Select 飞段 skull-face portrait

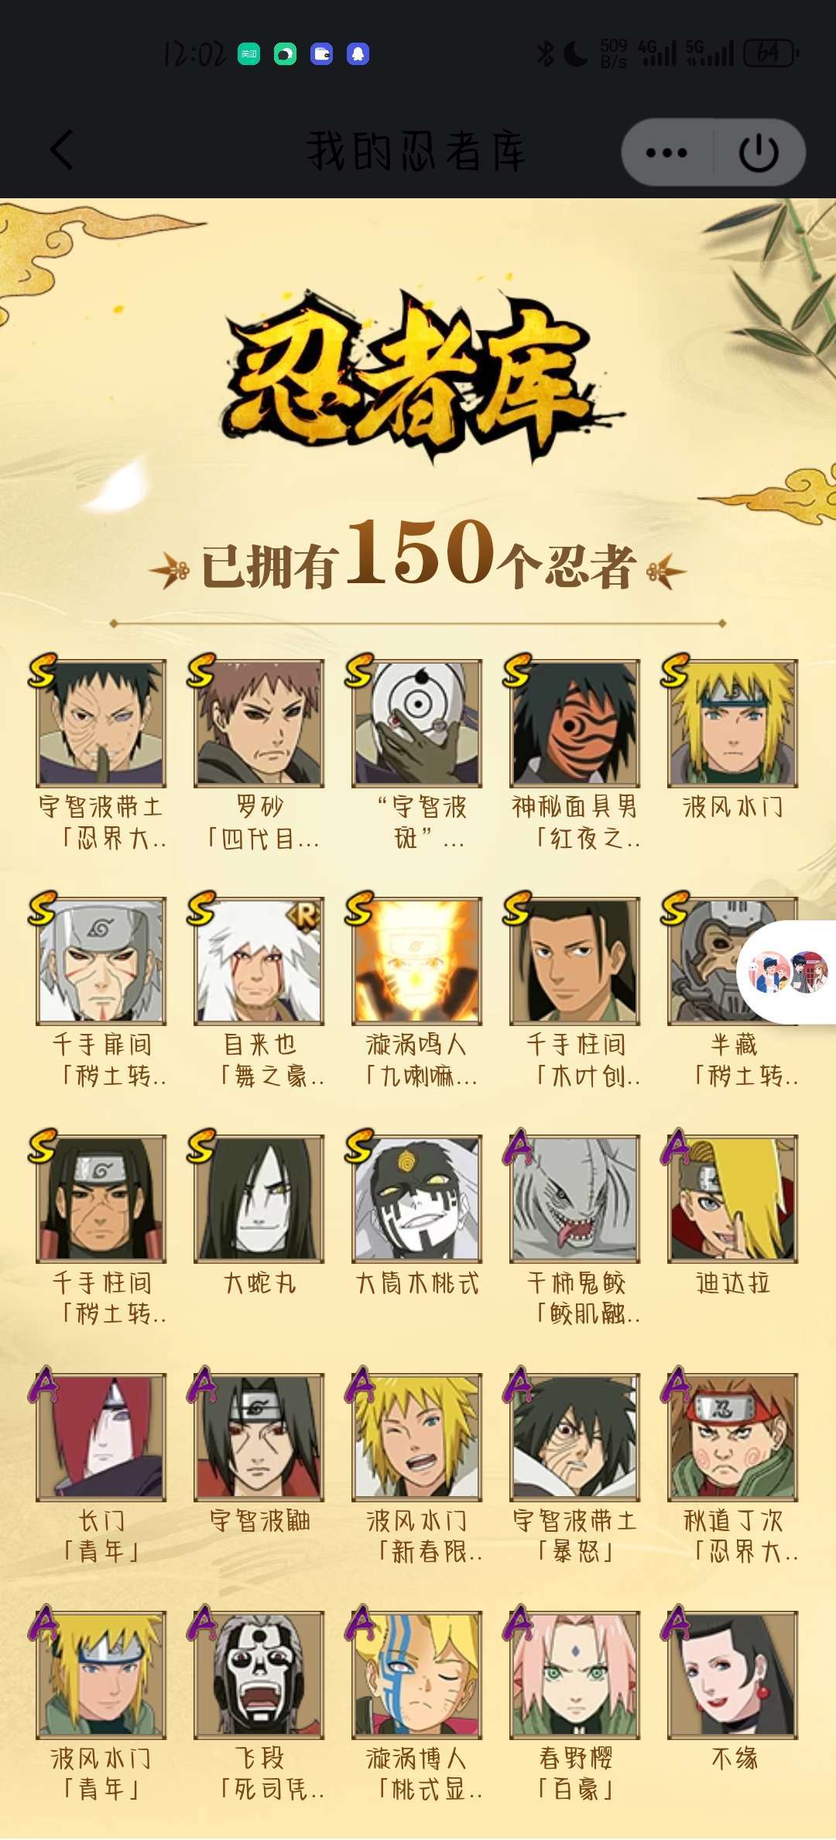tap(259, 1674)
